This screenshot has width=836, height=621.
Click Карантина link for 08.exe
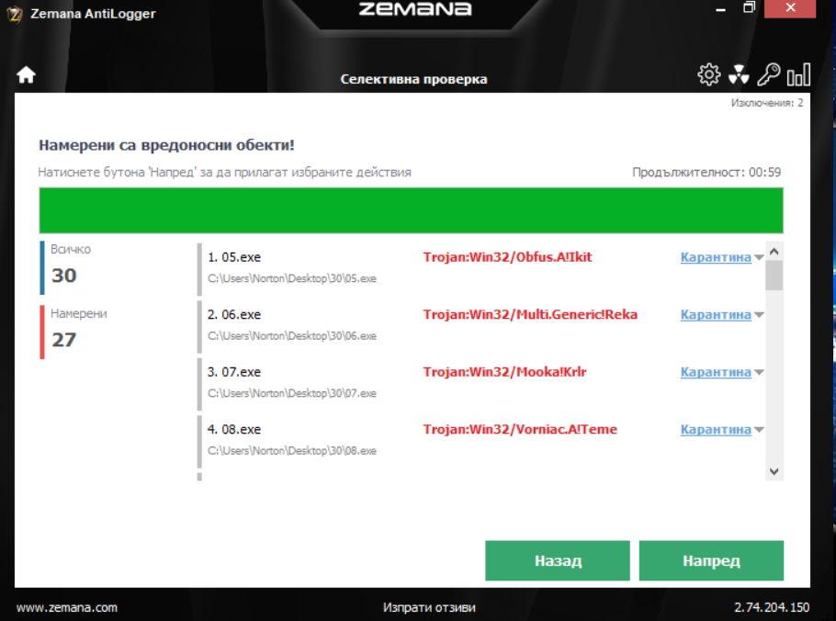click(x=716, y=429)
